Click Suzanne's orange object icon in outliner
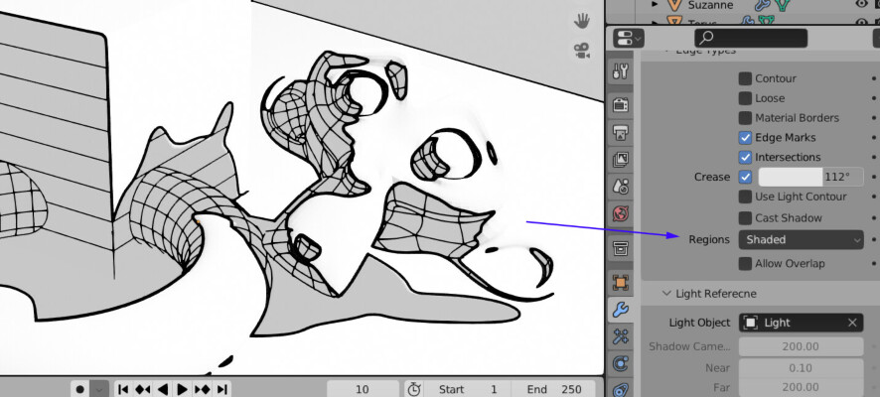Image resolution: width=880 pixels, height=397 pixels. [x=674, y=5]
